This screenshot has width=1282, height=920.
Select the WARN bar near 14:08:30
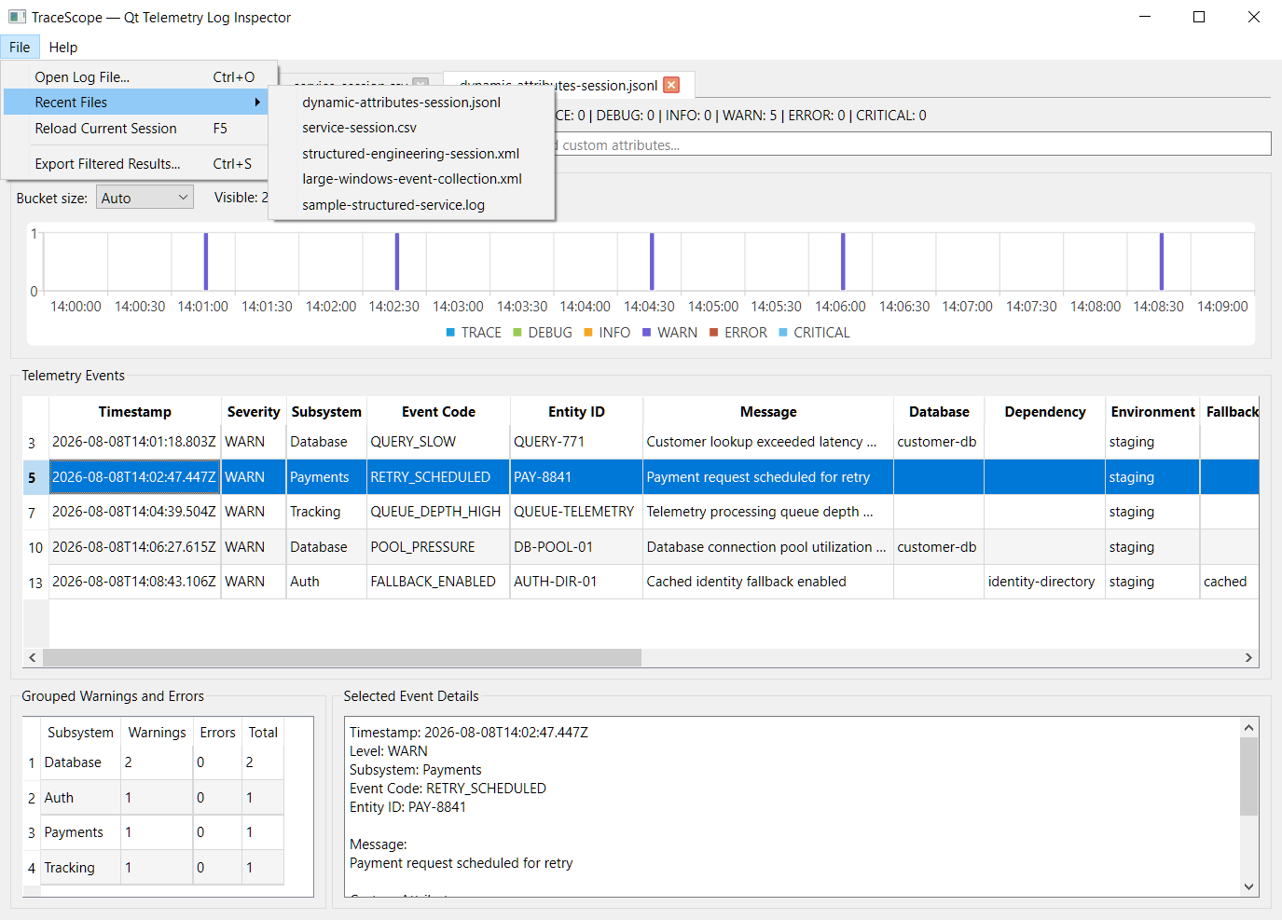pos(1162,261)
